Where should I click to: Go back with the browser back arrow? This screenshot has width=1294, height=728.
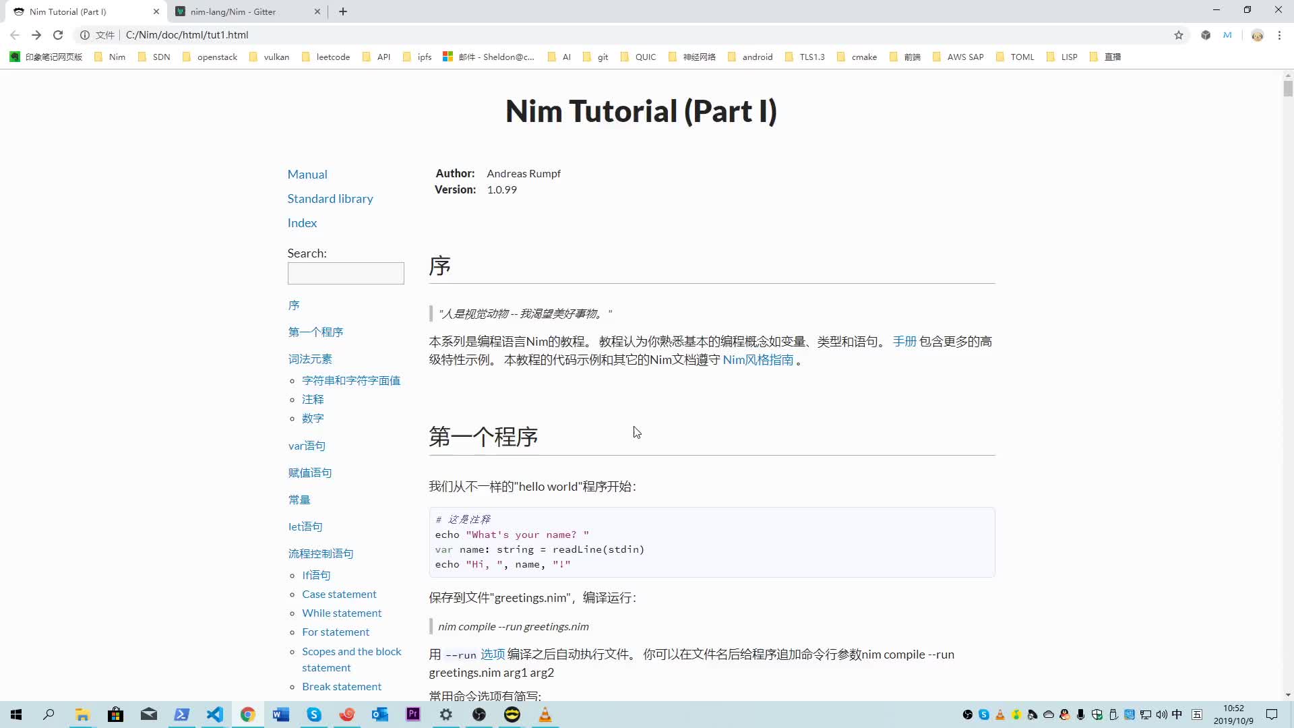(15, 35)
